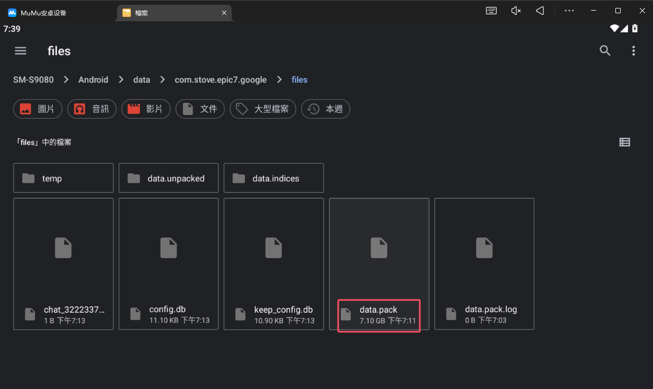Select the 檔案 tab
Viewport: 653px width, 389px height.
pos(174,13)
